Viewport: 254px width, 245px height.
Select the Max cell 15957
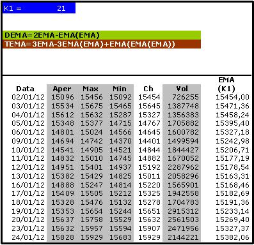point(91,228)
